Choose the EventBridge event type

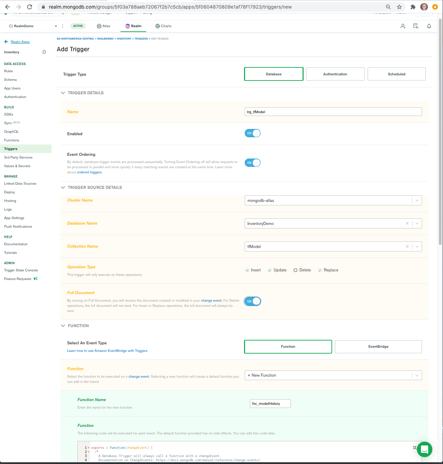click(378, 347)
